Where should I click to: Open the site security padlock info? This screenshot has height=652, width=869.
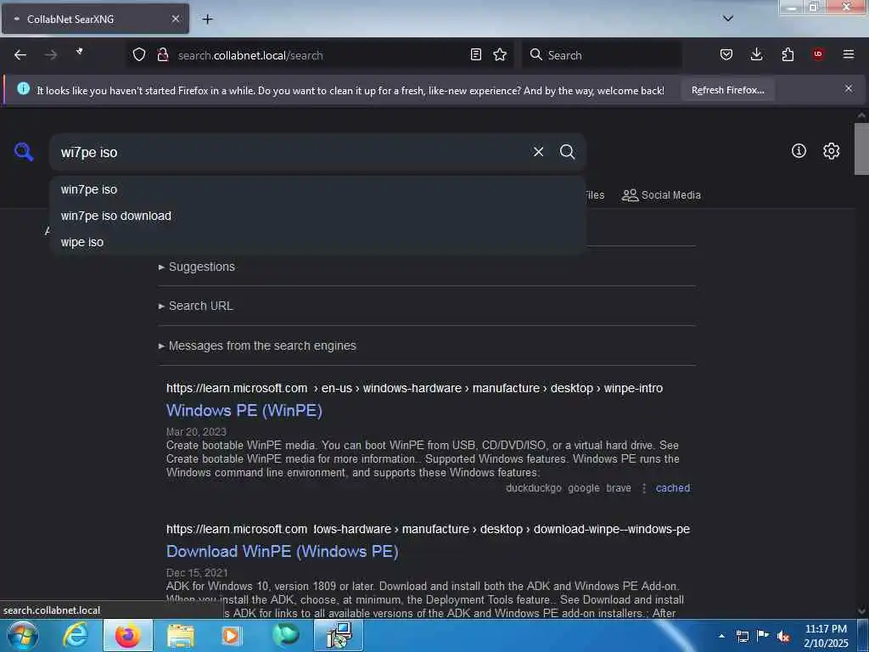pos(163,54)
